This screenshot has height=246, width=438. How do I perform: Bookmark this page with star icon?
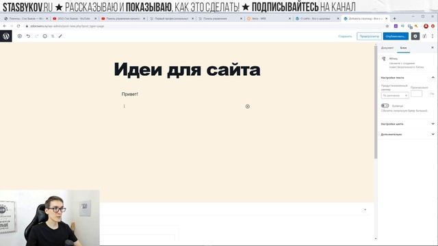pyautogui.click(x=387, y=26)
